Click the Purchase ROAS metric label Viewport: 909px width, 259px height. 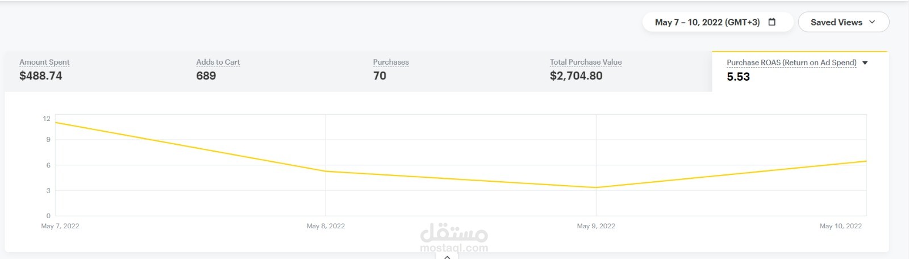tap(791, 63)
